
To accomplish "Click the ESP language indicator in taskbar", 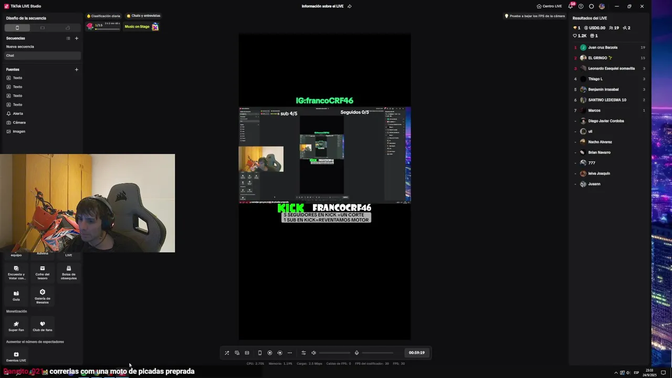I will click(x=636, y=373).
